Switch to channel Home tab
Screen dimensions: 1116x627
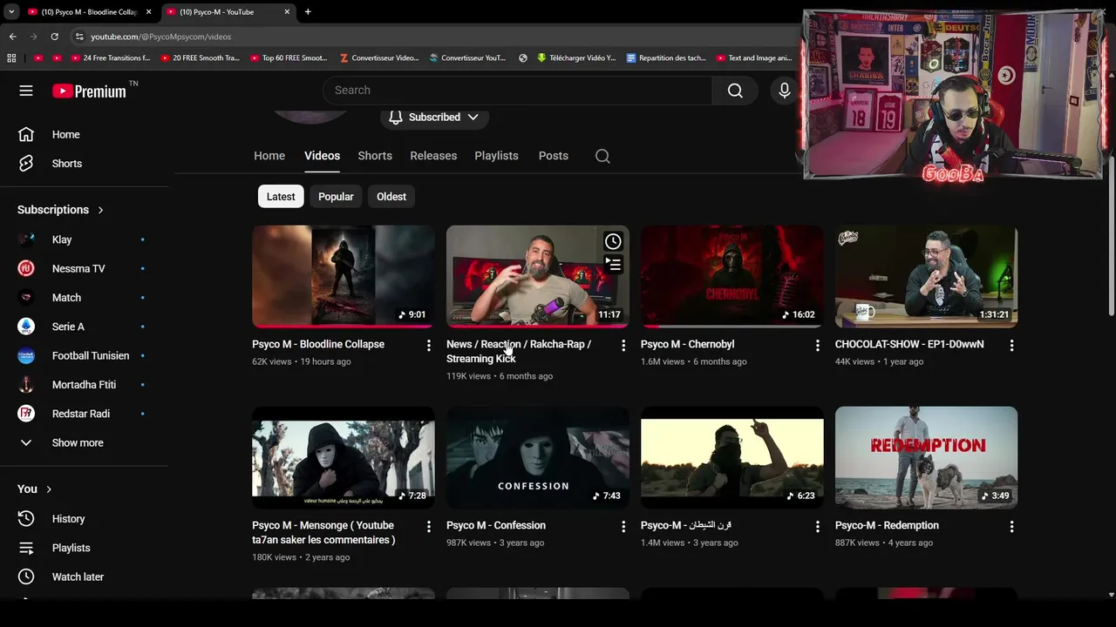pos(269,156)
